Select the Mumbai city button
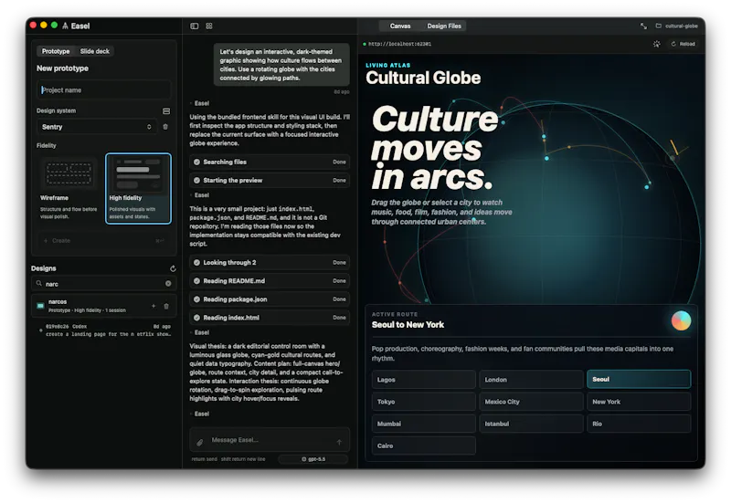Image resolution: width=731 pixels, height=503 pixels. click(x=424, y=424)
